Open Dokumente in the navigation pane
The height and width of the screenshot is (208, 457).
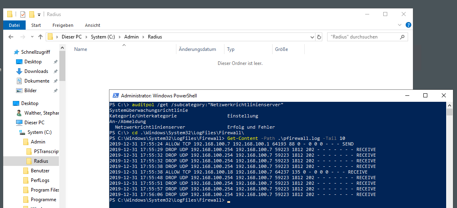pyautogui.click(x=37, y=81)
